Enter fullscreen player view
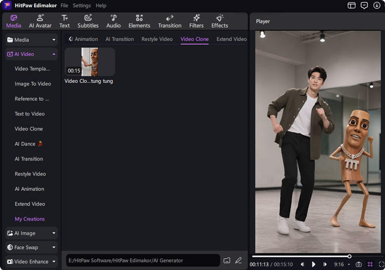Viewport: 385px width, 270px height. [x=381, y=264]
